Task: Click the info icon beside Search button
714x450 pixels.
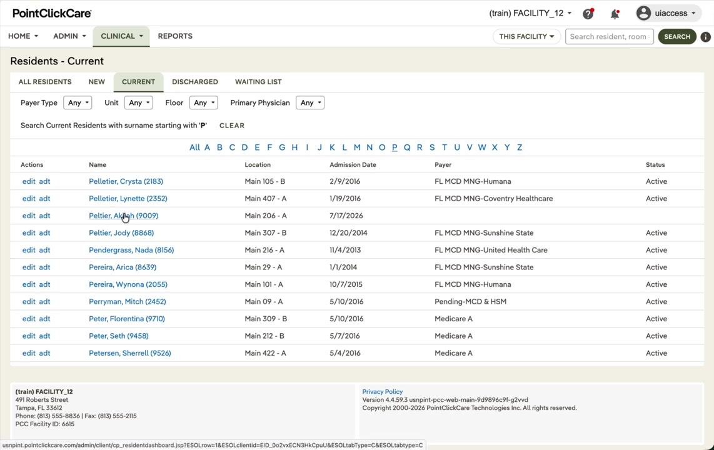Action: tap(705, 37)
